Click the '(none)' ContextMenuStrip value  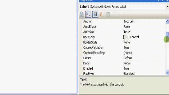click(x=128, y=53)
